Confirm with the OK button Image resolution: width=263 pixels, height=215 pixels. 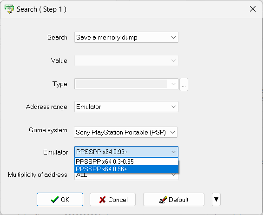[x=60, y=199]
